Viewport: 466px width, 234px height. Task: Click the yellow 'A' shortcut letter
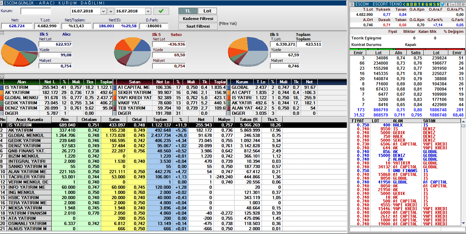tap(408, 4)
